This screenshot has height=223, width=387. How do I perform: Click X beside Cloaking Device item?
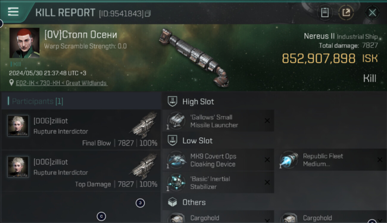(x=267, y=160)
